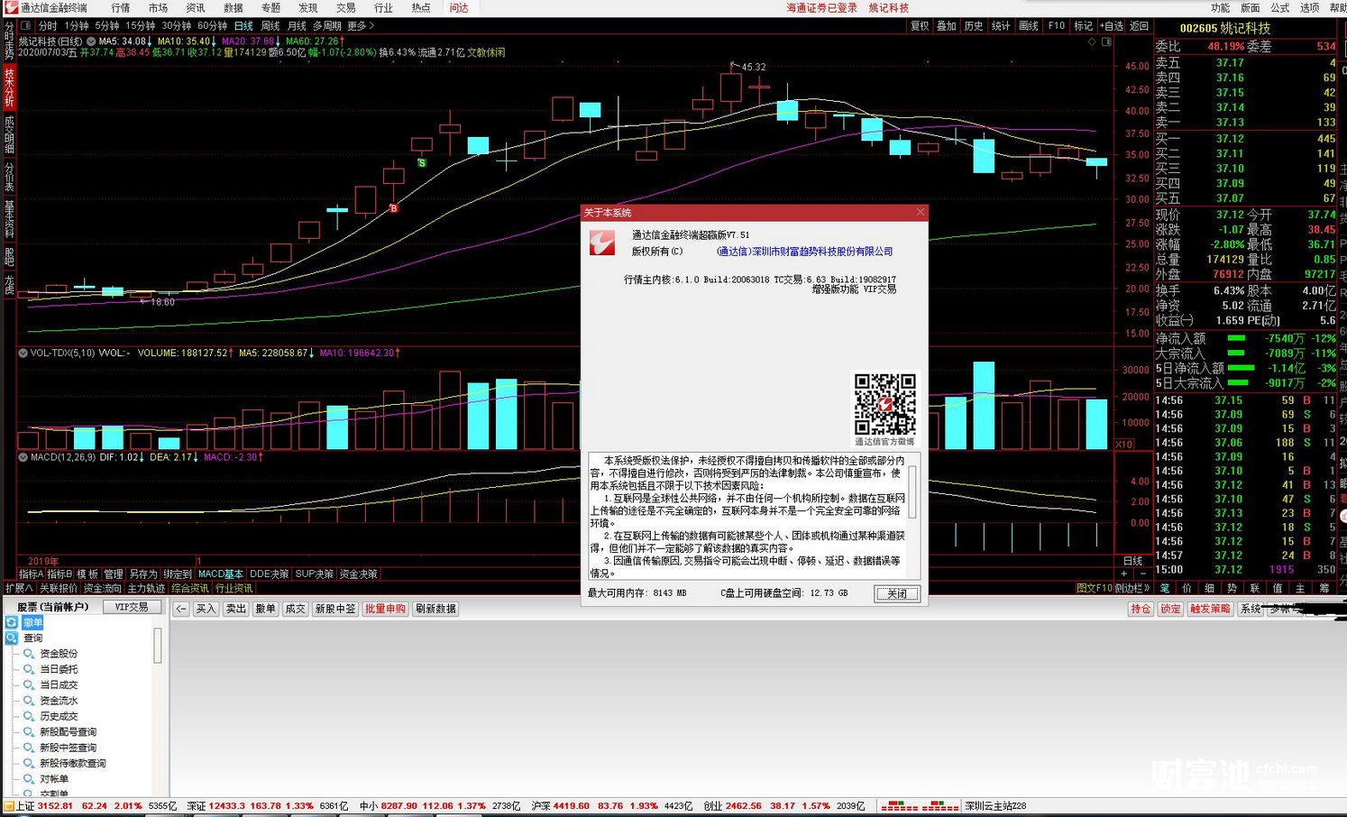This screenshot has width=1347, height=817.
Task: Click the back arrow button in the trade toolbar
Action: coord(181,609)
